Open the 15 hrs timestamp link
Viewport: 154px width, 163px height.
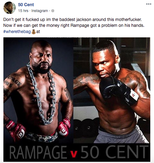coord(23,11)
